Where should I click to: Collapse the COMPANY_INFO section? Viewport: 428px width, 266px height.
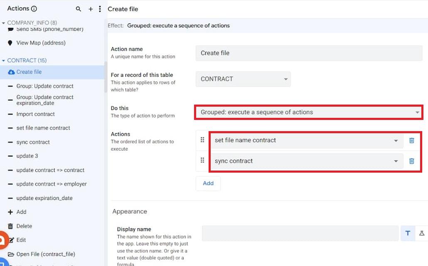pyautogui.click(x=3, y=23)
